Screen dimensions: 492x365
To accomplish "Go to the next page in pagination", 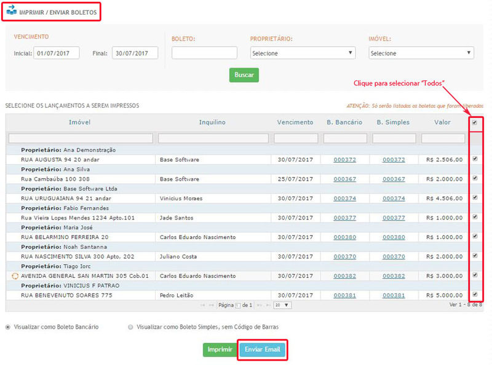I will point(259,305).
